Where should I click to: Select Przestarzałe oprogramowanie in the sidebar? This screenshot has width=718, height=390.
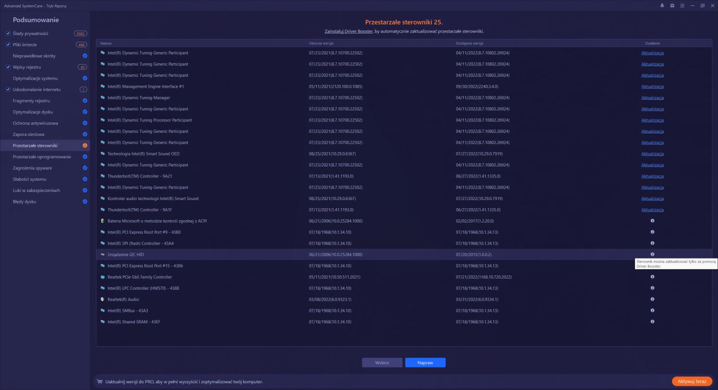click(x=41, y=156)
